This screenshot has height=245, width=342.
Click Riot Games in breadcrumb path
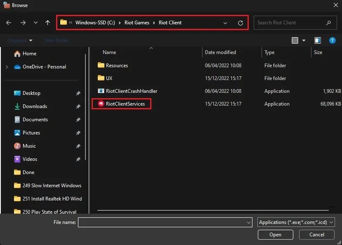(x=137, y=23)
